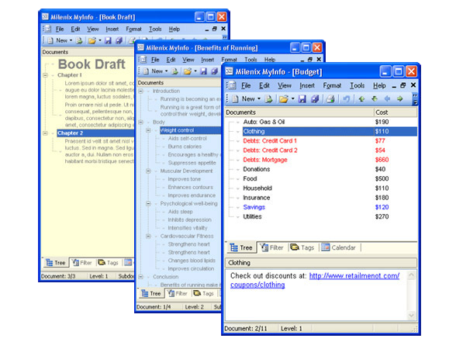456x349 pixels.
Task: Click Documents column header in Budget
Action: coord(299,112)
